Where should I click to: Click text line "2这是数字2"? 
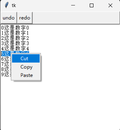pos(15,38)
